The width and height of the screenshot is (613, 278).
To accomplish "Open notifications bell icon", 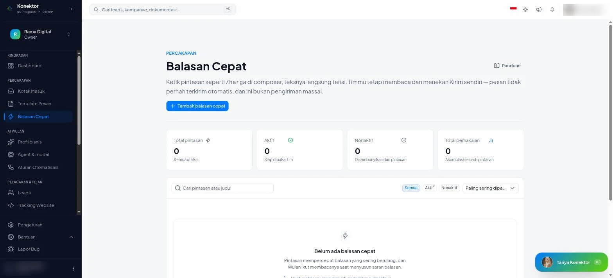I will tap(552, 9).
